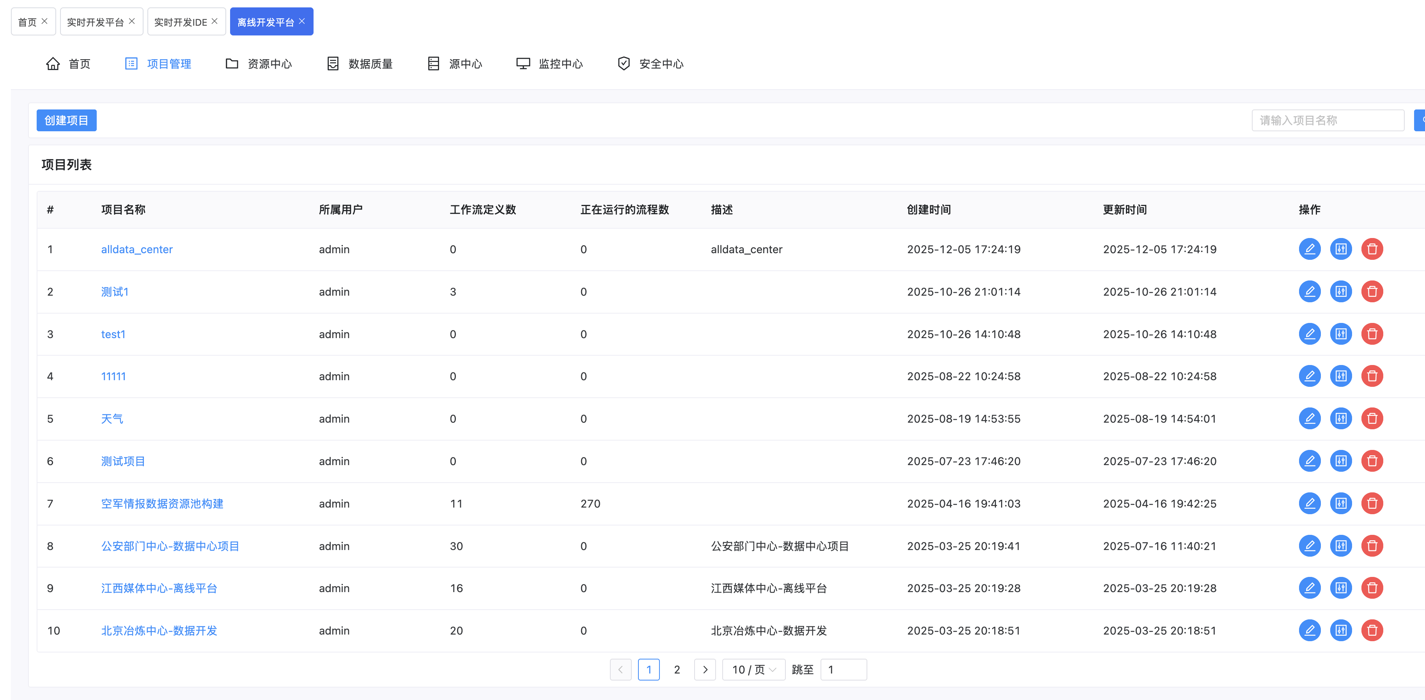Open 公安部门中心-数据中心项目 project link

click(170, 546)
